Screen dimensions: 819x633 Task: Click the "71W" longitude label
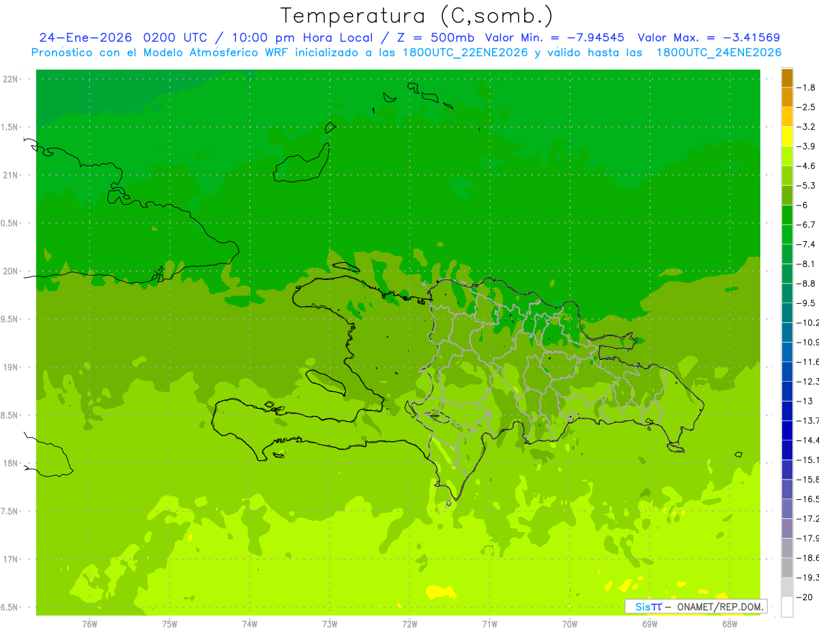(489, 624)
